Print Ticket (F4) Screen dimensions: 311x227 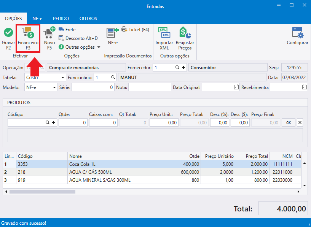[135, 30]
